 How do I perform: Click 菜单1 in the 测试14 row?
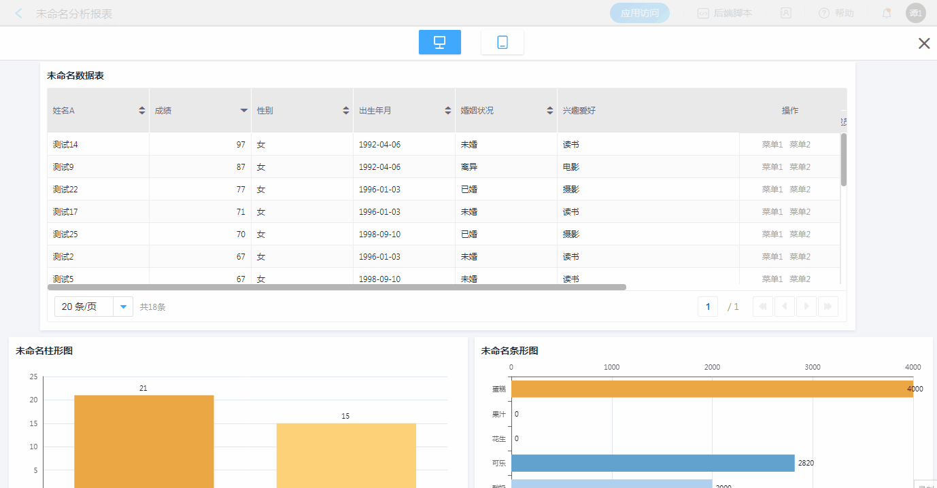pyautogui.click(x=772, y=144)
